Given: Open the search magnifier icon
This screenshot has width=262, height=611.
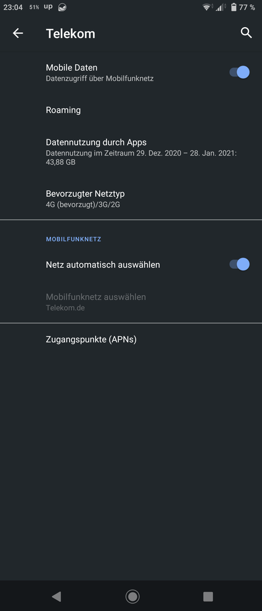Looking at the screenshot, I should click(246, 33).
